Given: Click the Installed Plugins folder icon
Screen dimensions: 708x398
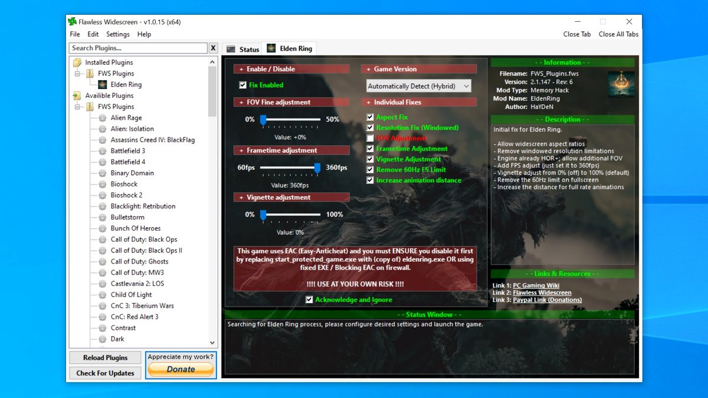Looking at the screenshot, I should [x=77, y=63].
